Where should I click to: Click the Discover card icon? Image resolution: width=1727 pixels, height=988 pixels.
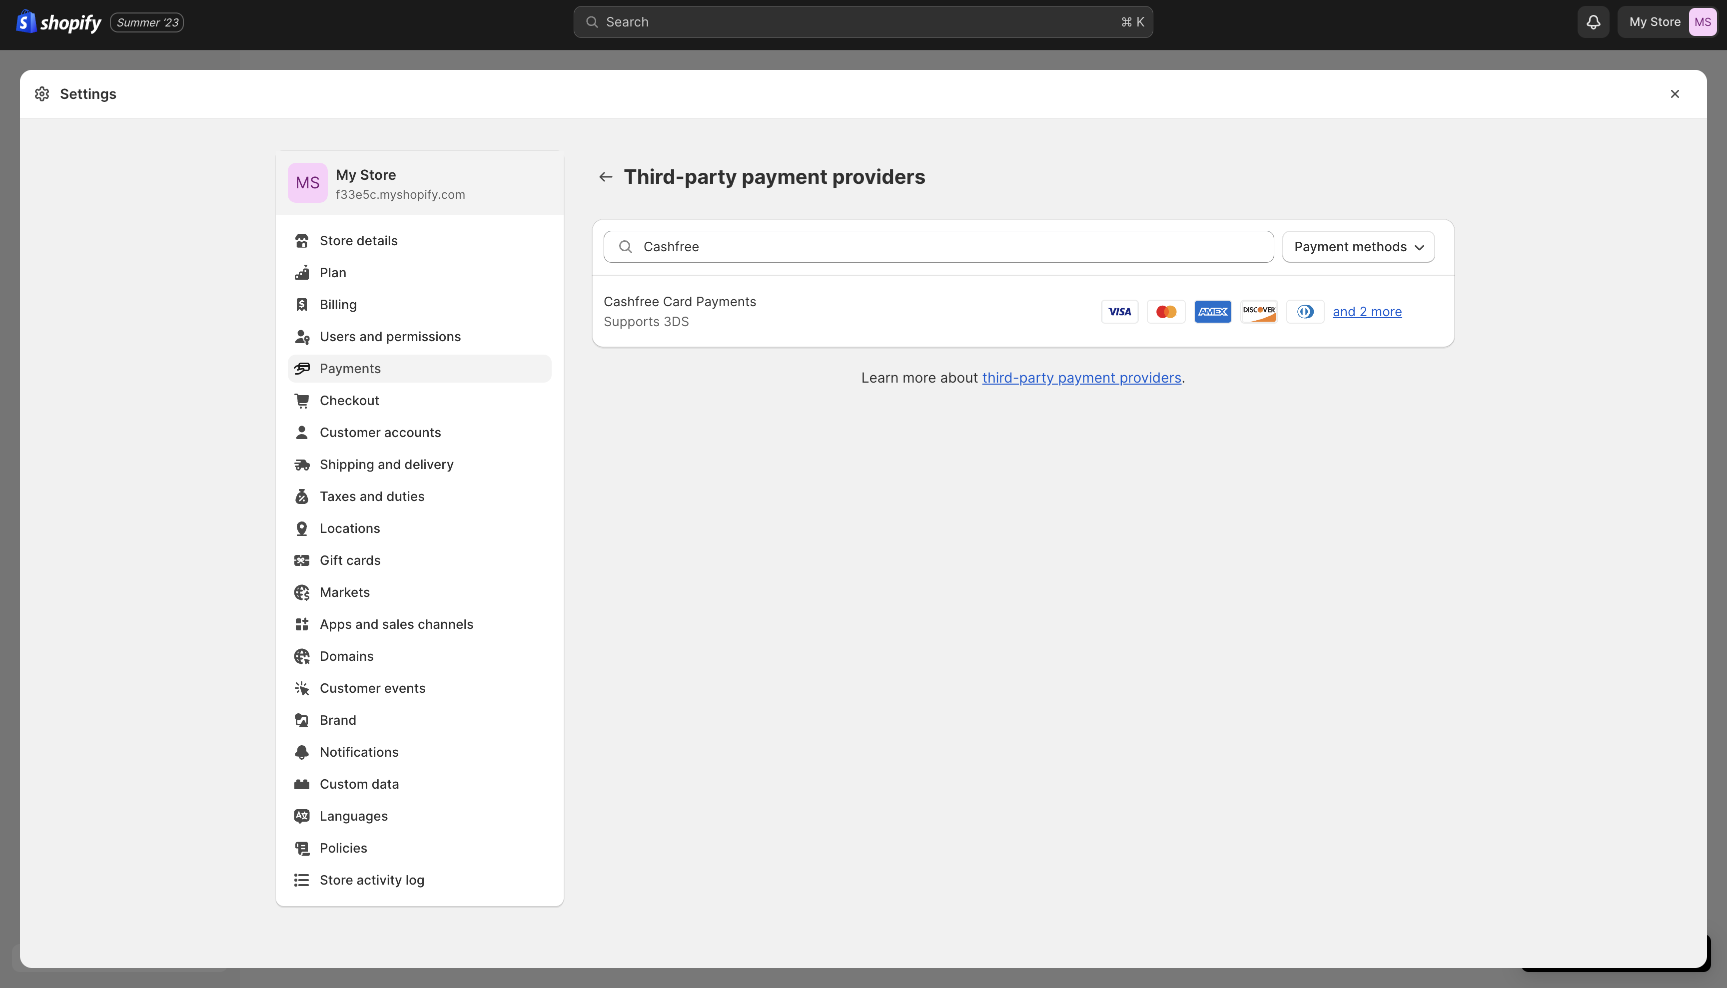tap(1259, 312)
